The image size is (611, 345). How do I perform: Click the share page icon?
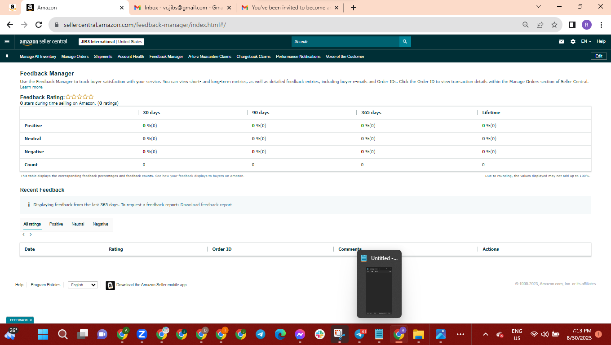point(540,25)
